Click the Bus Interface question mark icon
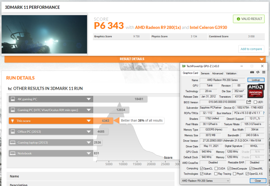 click(x=264, y=113)
